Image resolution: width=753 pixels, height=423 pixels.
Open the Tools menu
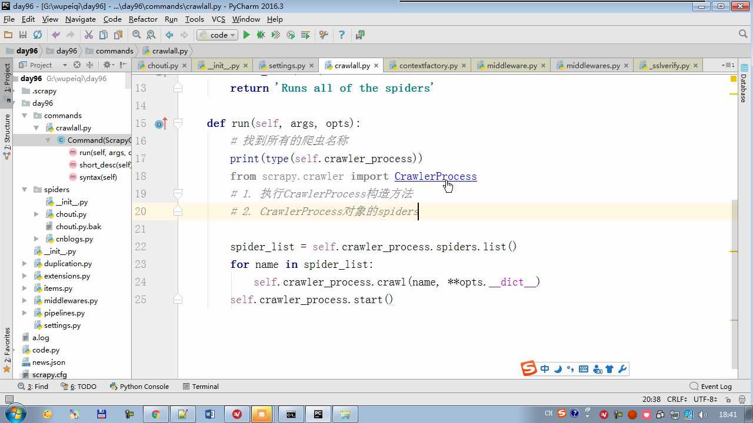(x=195, y=19)
